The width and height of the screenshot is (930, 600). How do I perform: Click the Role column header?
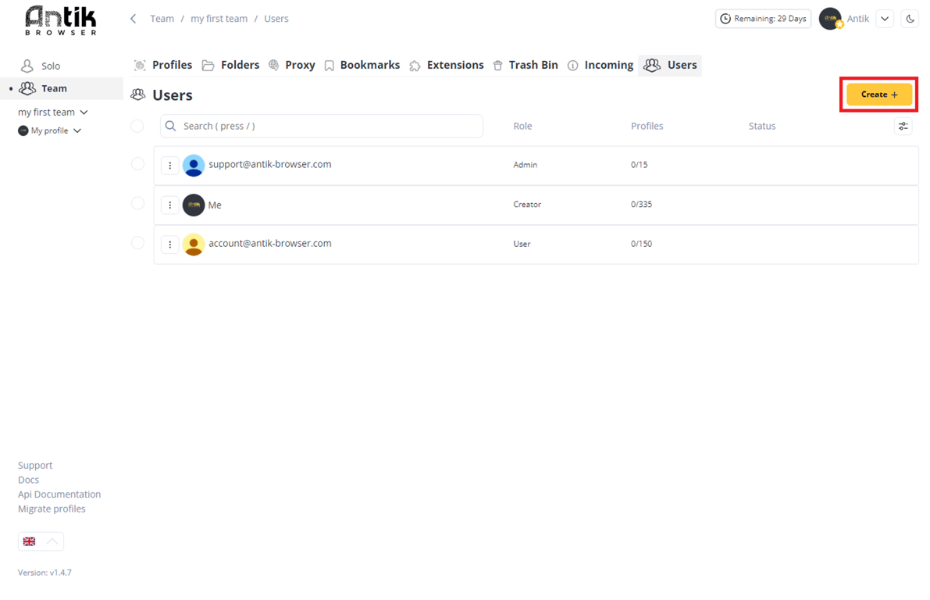[x=522, y=126]
